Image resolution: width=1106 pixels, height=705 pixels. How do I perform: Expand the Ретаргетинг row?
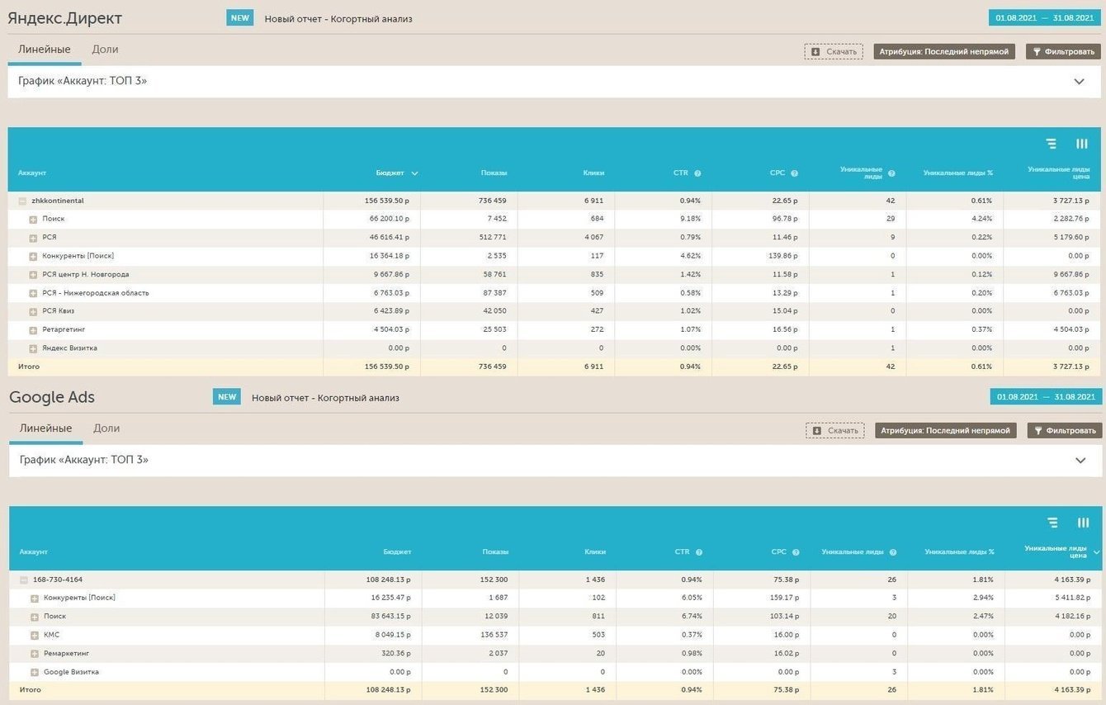pyautogui.click(x=34, y=330)
